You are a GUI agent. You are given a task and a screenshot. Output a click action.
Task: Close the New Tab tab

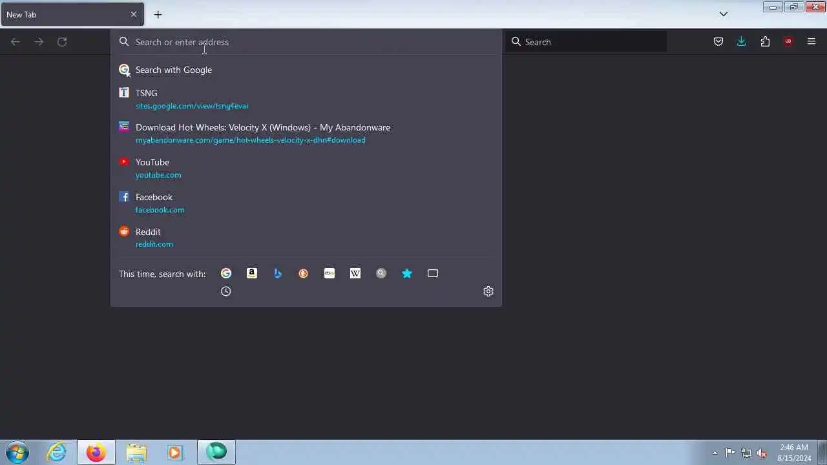point(134,14)
